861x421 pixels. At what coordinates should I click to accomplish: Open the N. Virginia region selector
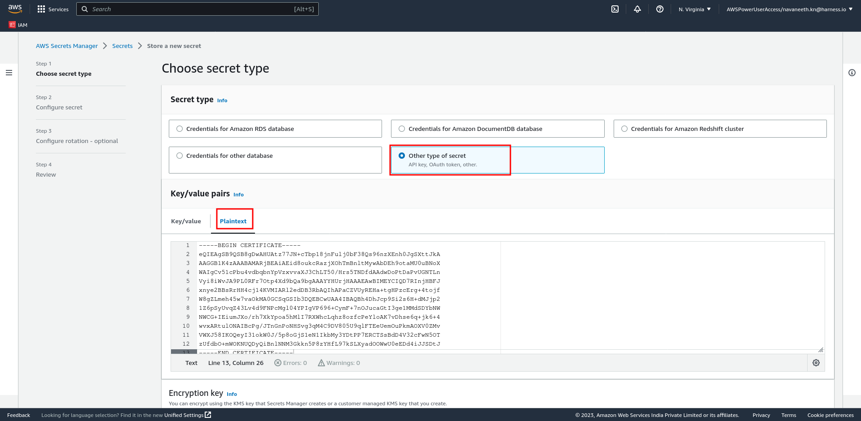click(x=694, y=9)
